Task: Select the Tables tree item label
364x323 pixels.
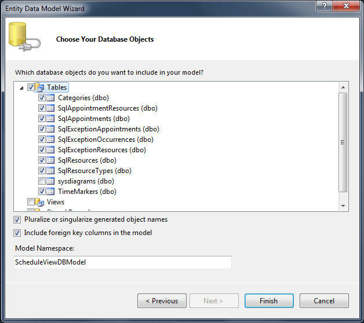Action: click(57, 87)
